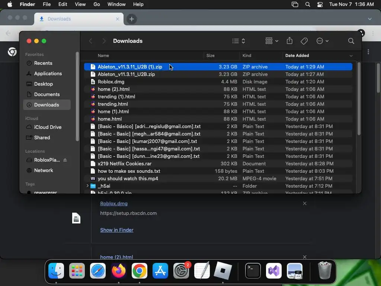Open System Settings from the Dock
This screenshot has width=381, height=286.
click(182, 271)
